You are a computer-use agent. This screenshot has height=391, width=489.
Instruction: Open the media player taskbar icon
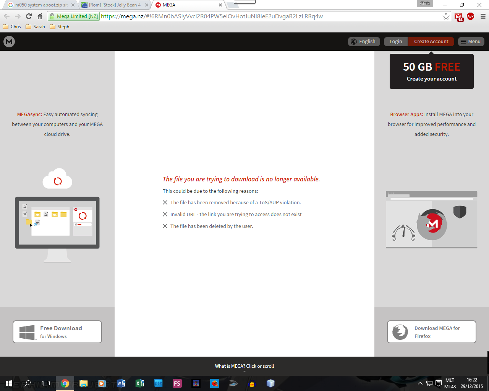pyautogui.click(x=102, y=383)
